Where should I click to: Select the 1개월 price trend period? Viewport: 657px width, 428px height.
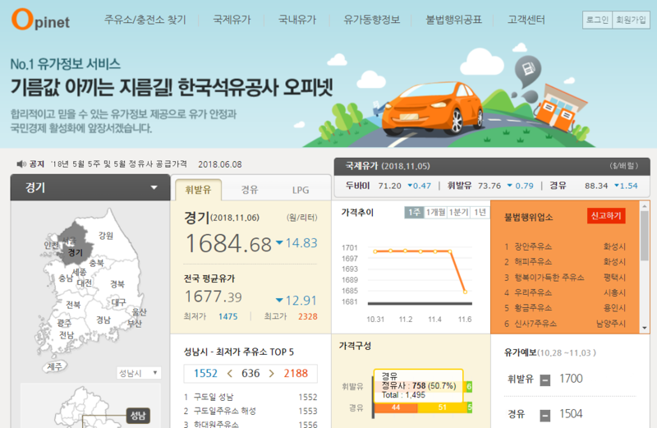tap(436, 213)
